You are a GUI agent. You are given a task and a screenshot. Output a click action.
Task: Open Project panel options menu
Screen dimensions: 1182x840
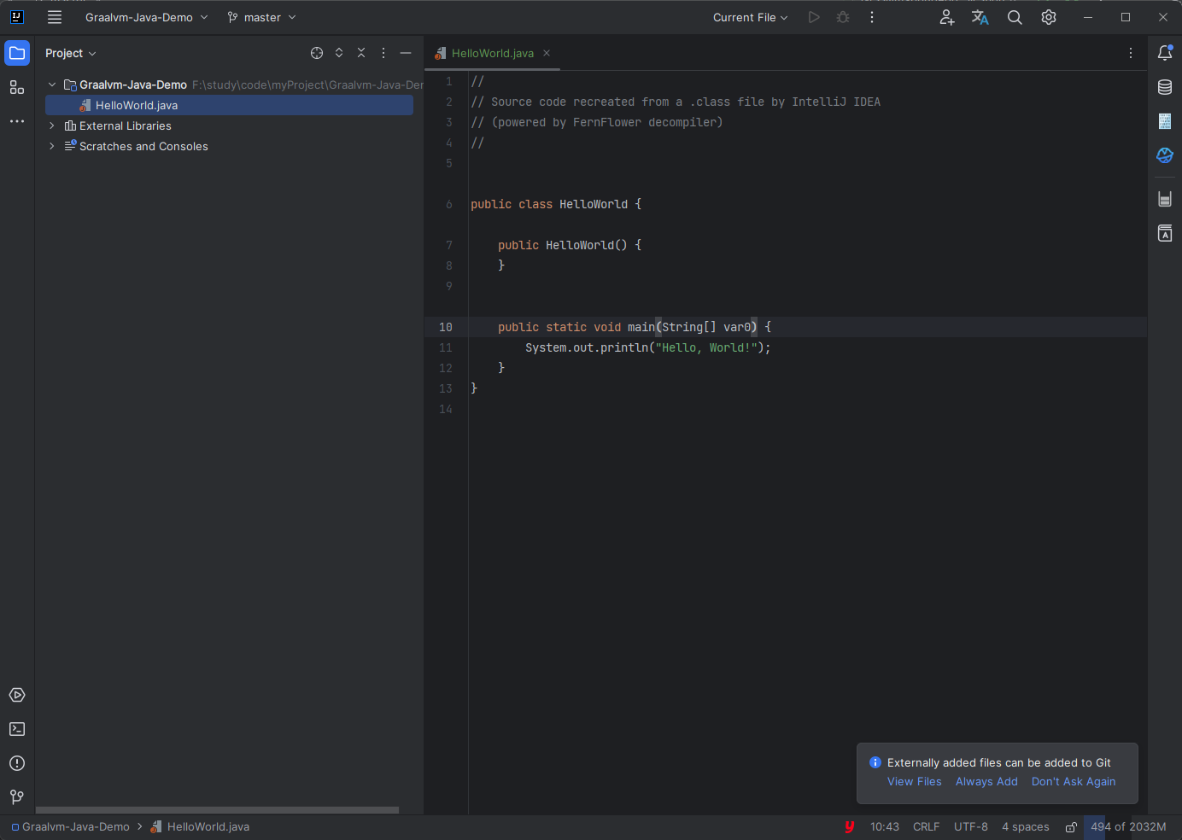click(x=383, y=53)
